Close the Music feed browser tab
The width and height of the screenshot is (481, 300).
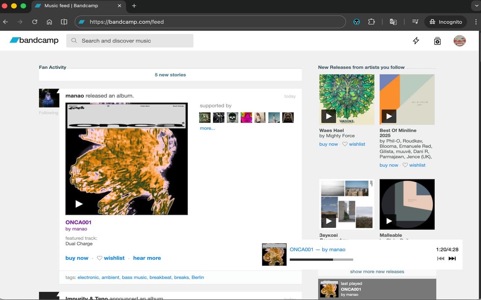click(x=119, y=6)
